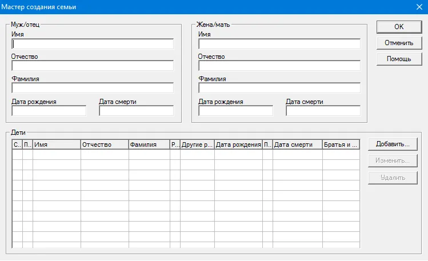The image size is (428, 261).
Task: Click the Братья и... column header
Action: [341, 144]
